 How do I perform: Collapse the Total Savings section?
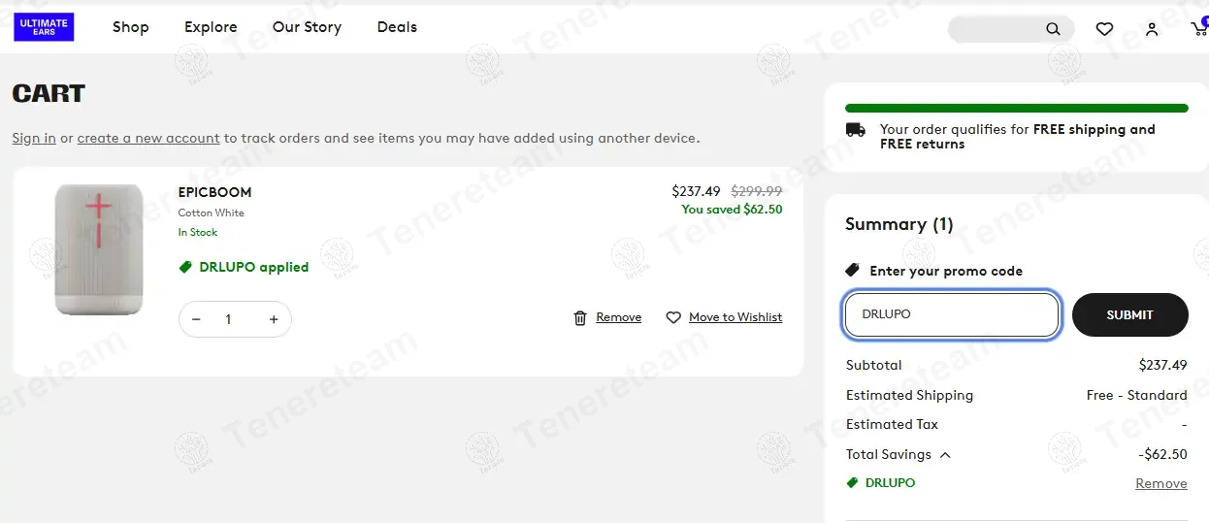point(945,454)
